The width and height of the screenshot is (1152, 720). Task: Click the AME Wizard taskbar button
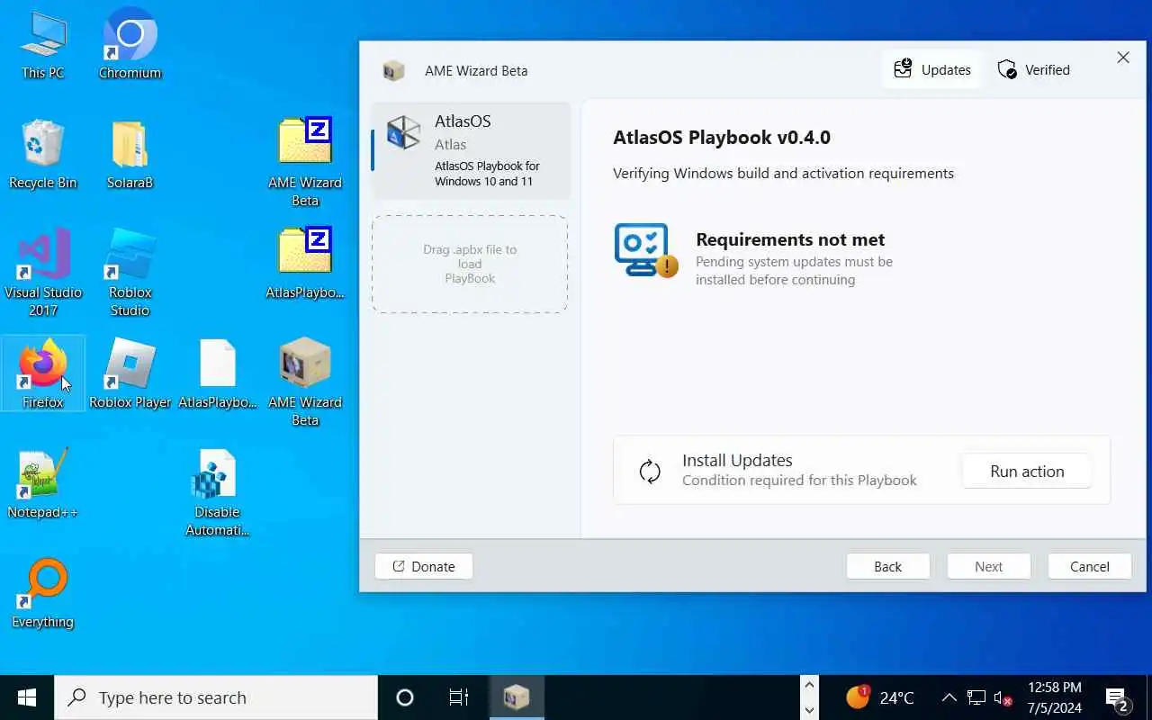517,697
